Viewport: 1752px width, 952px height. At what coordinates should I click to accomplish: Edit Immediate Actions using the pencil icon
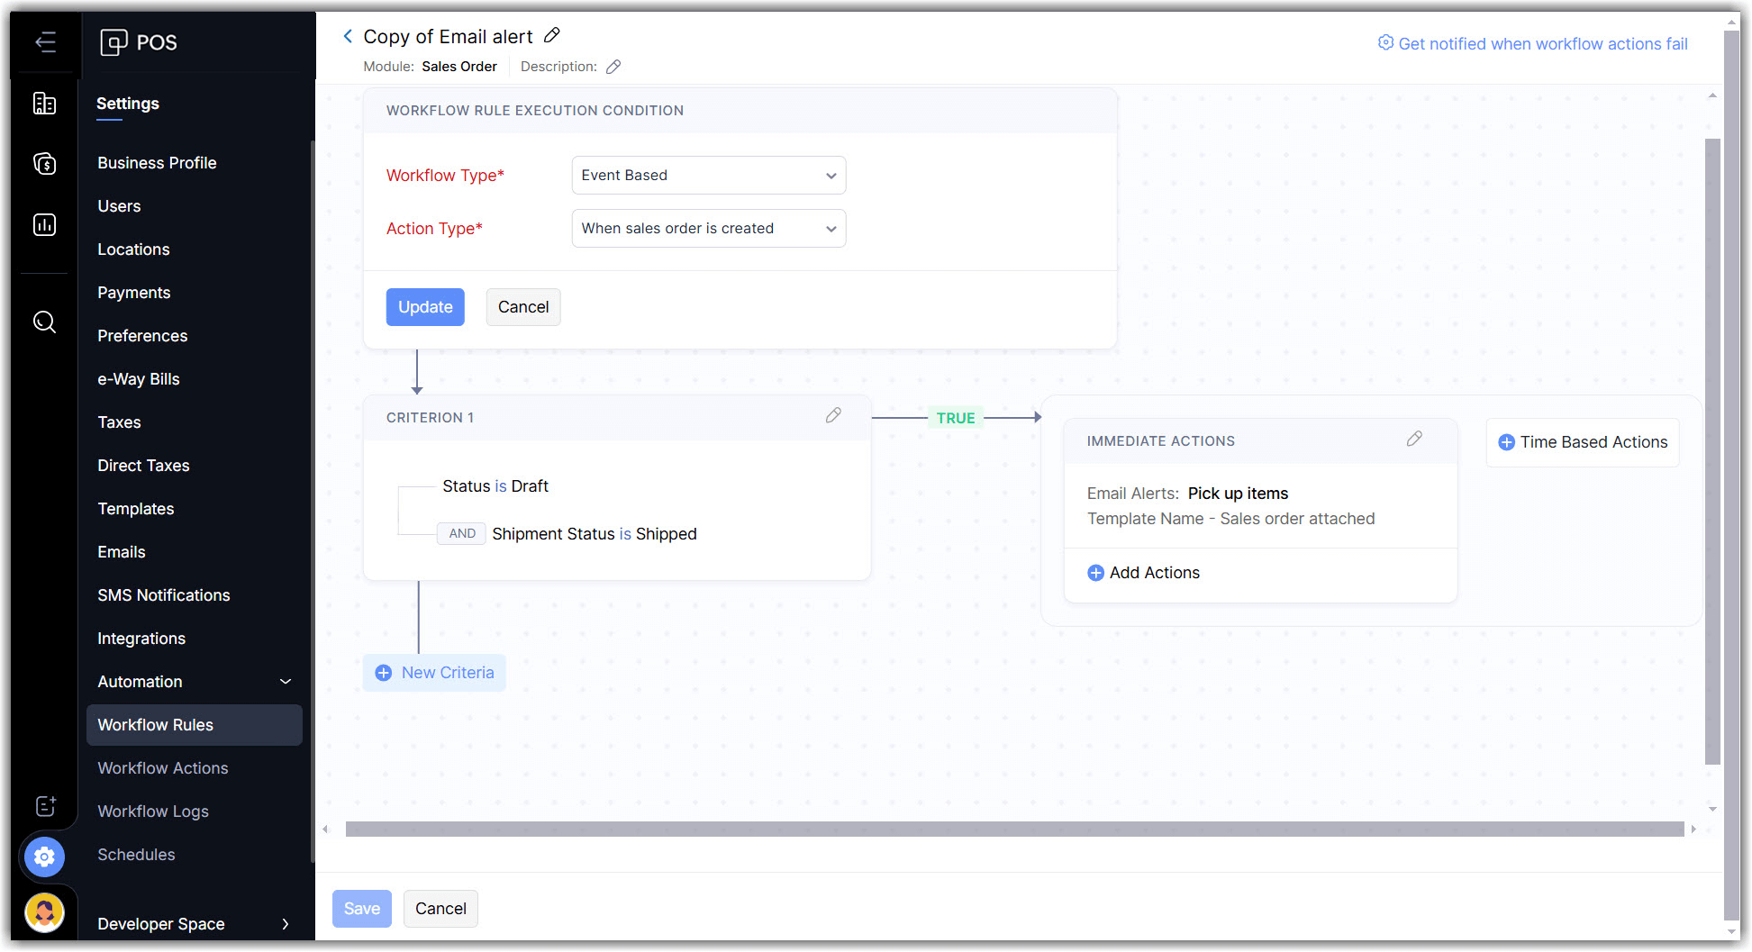click(x=1414, y=439)
